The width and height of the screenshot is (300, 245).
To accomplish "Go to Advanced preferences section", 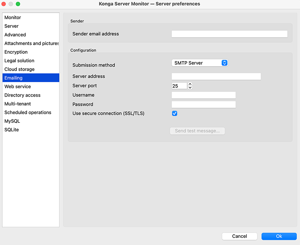I will click(x=15, y=35).
